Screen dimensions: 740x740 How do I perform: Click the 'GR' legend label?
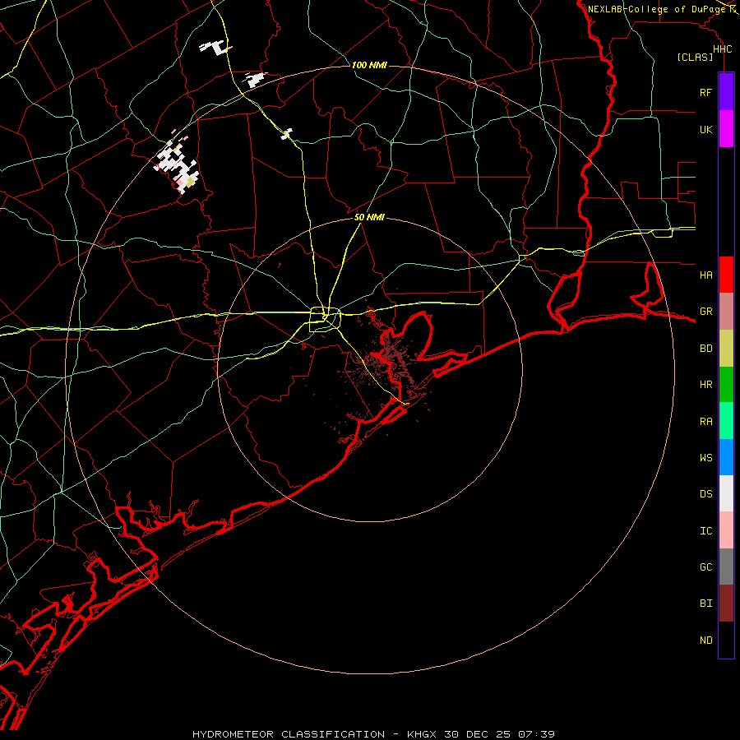coord(705,312)
